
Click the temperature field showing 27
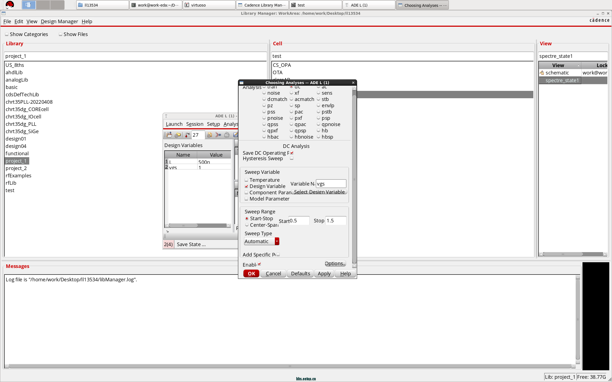point(198,135)
